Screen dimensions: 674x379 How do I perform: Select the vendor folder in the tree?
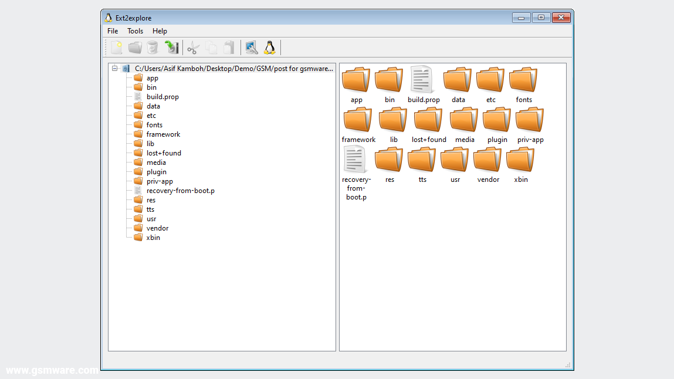157,228
